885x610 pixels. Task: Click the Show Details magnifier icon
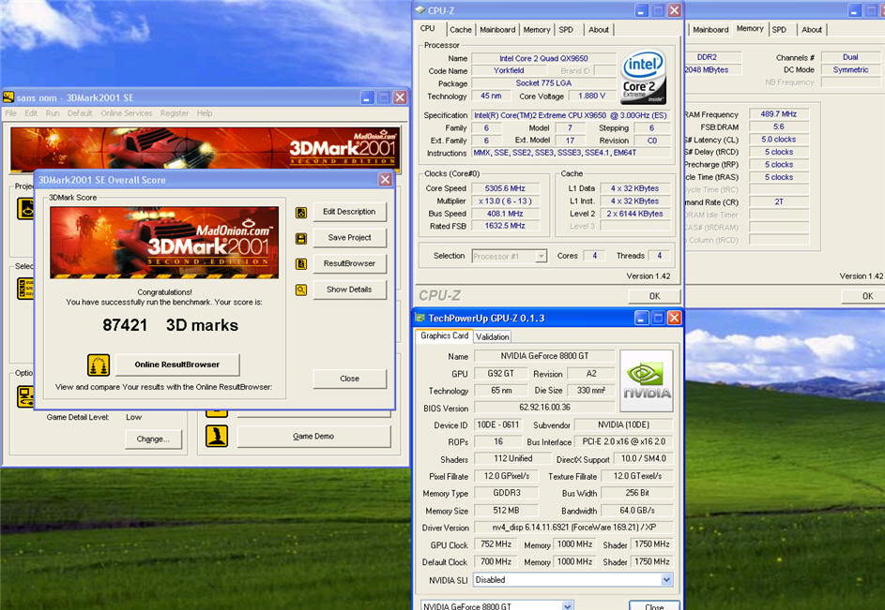point(301,290)
